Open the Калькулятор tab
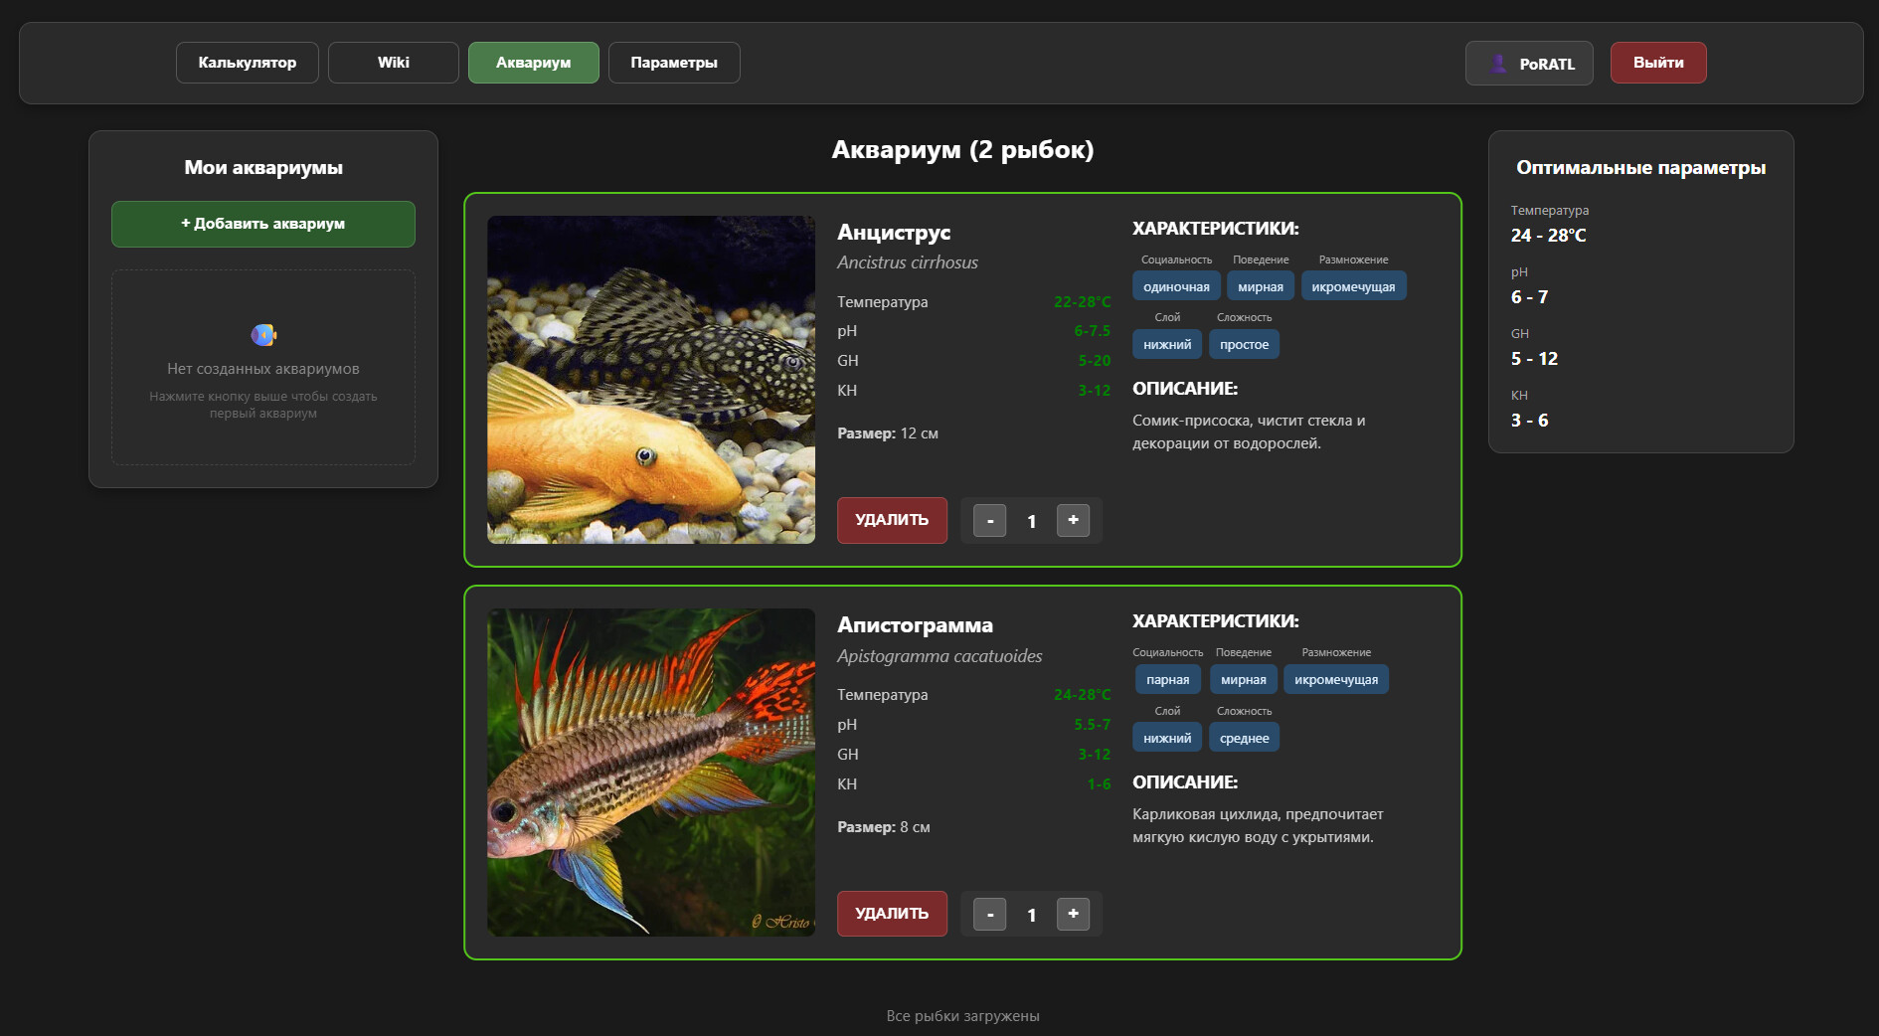Viewport: 1879px width, 1036px height. pos(248,63)
